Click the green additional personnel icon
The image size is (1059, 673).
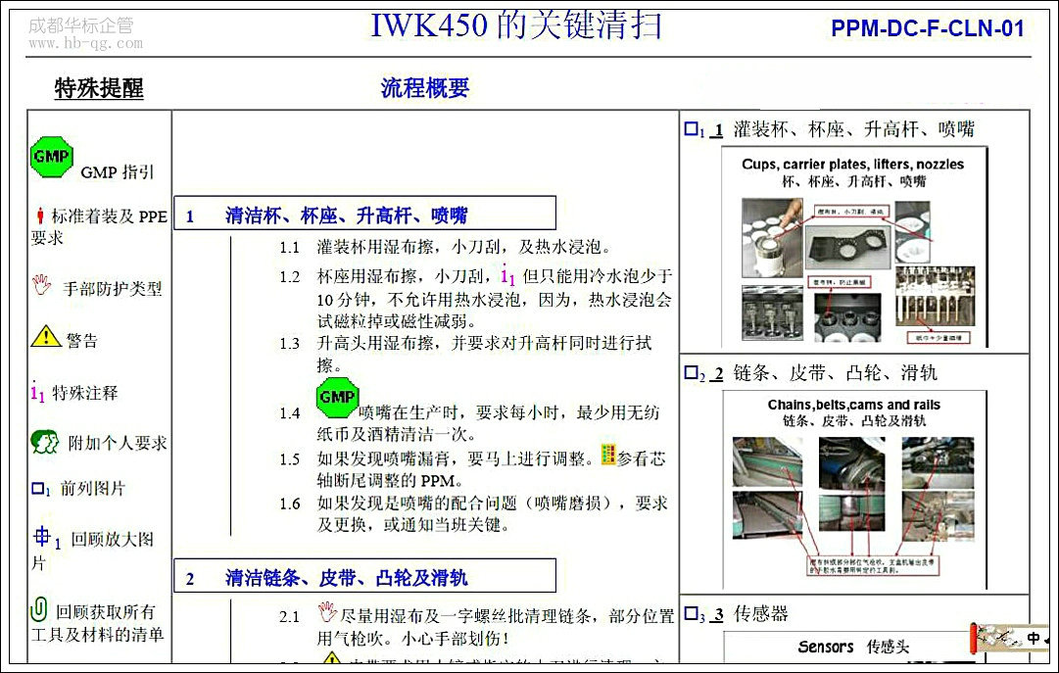click(x=45, y=442)
